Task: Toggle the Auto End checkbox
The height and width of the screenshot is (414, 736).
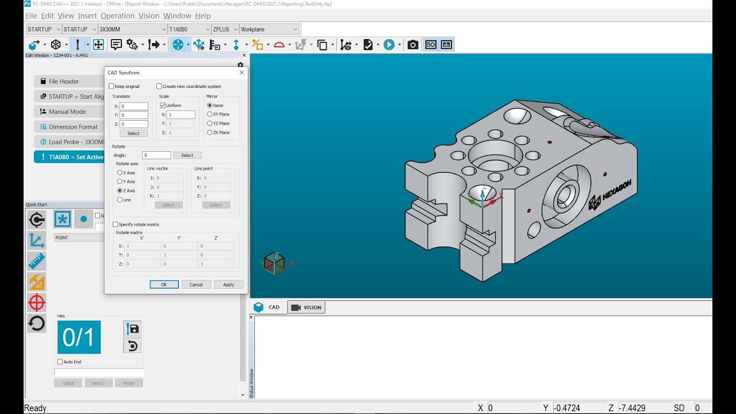Action: (60, 362)
